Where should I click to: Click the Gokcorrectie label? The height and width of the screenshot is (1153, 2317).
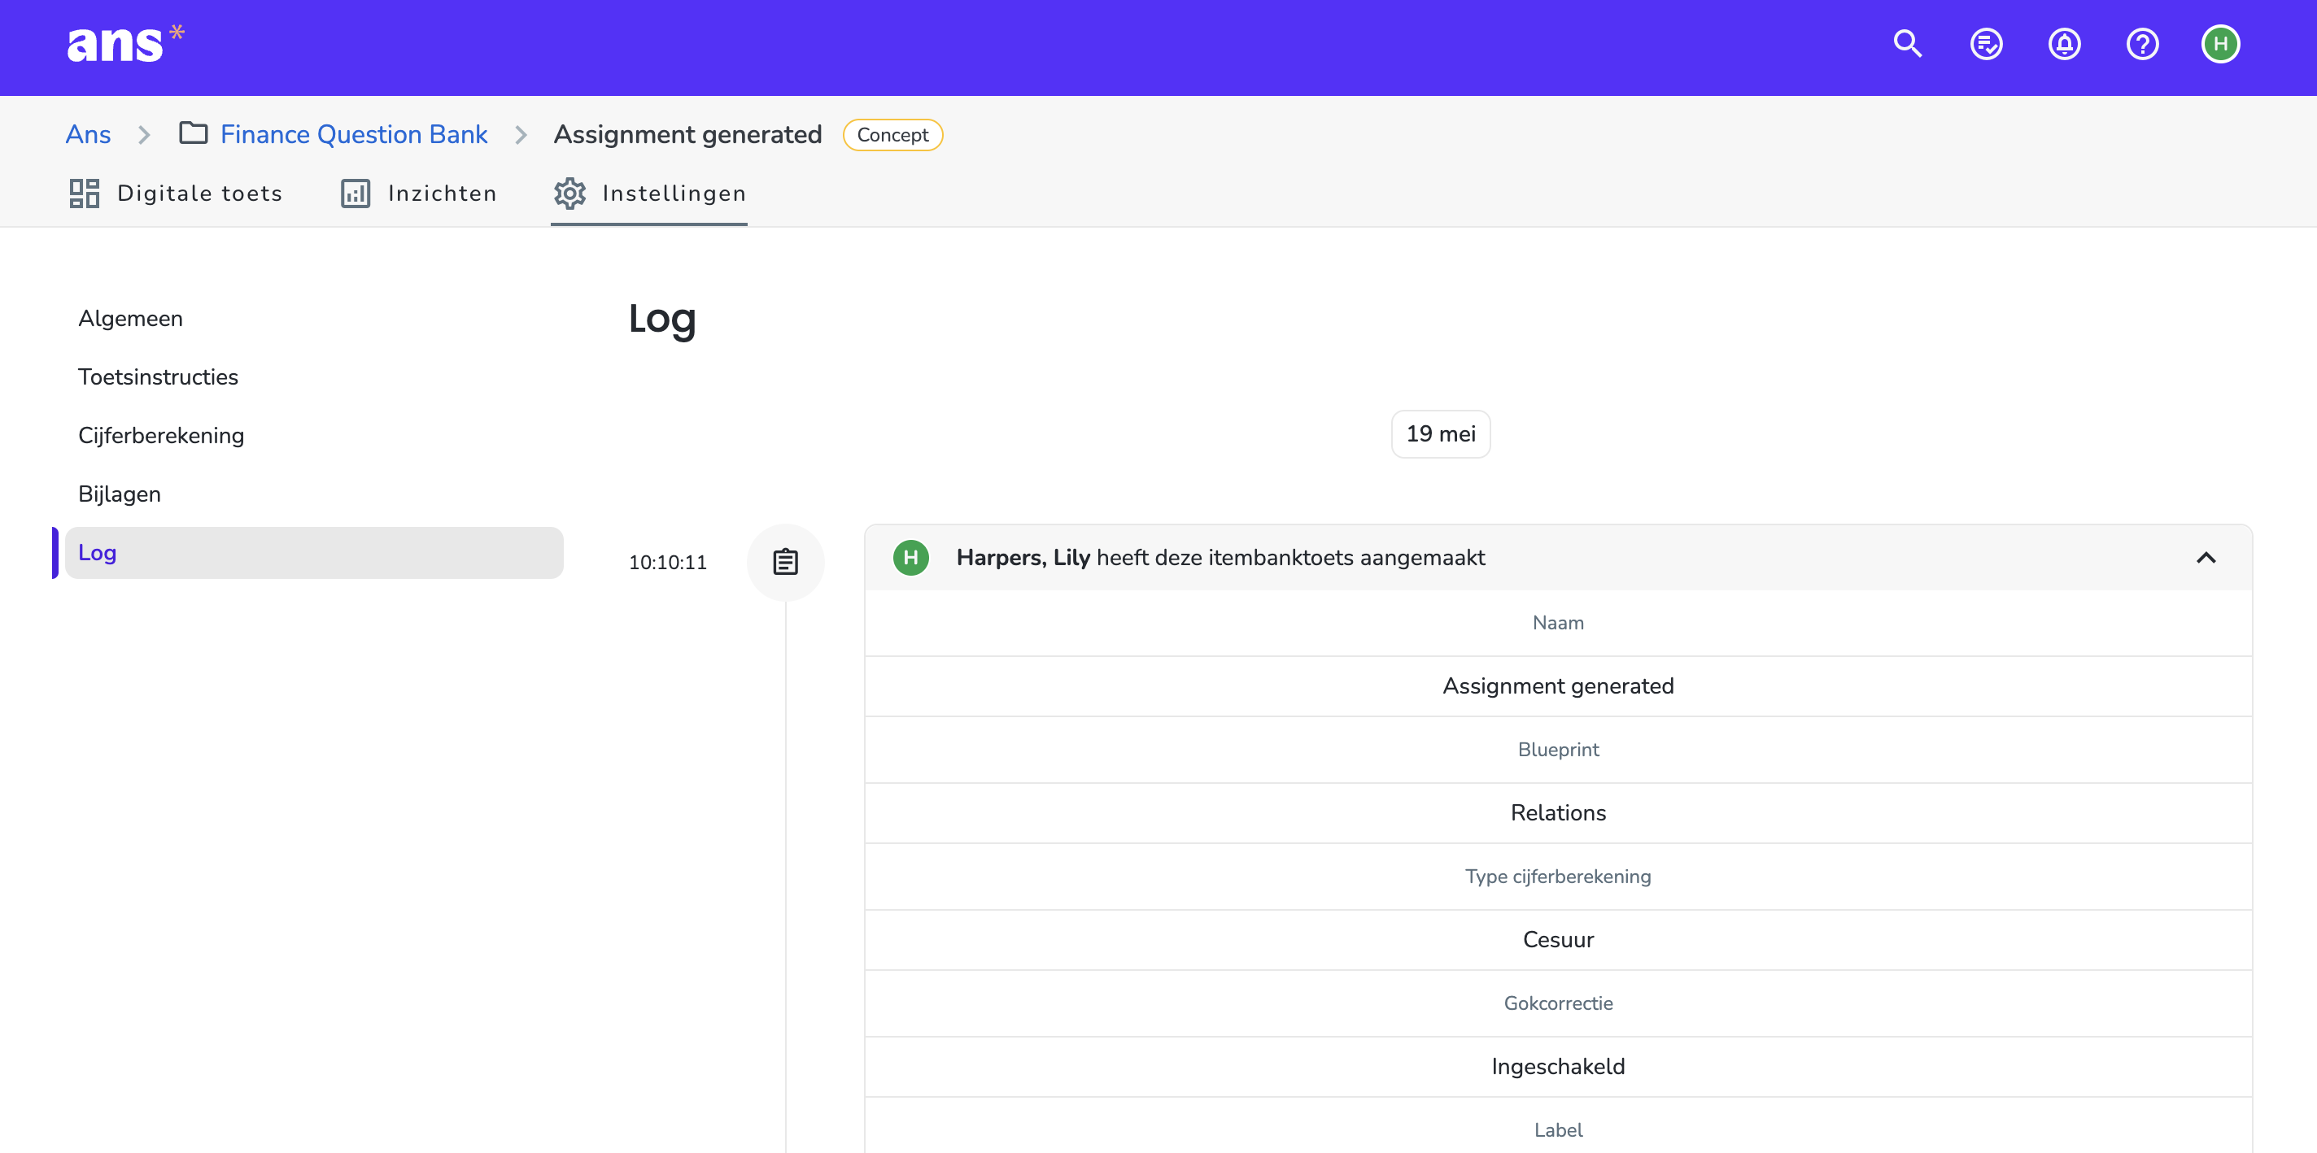coord(1558,1003)
